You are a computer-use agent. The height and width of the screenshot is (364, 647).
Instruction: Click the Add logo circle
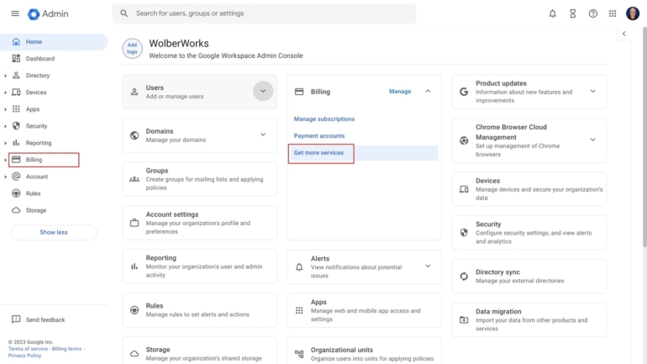[132, 49]
